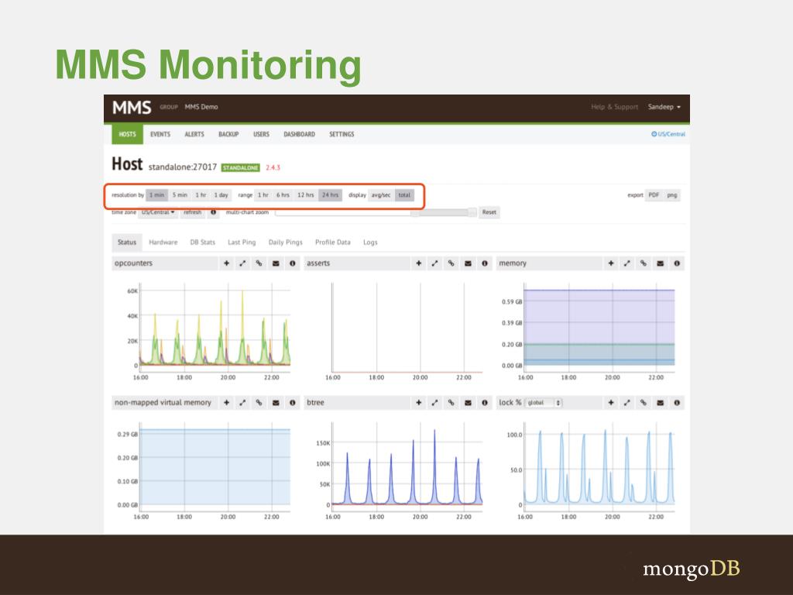This screenshot has width=793, height=595.
Task: Switch to the DB Stats tab
Action: (x=202, y=242)
